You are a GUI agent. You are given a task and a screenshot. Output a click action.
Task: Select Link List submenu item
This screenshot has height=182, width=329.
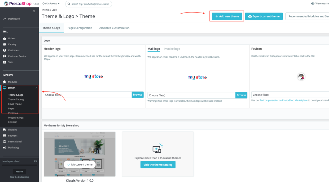[x=13, y=122]
